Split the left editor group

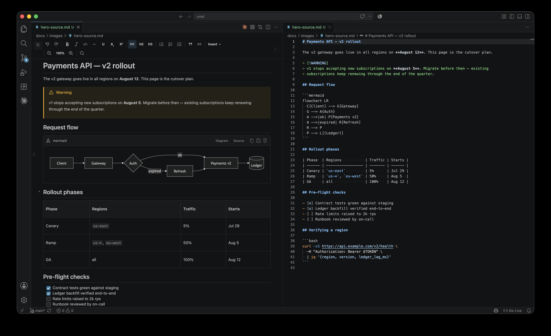[268, 27]
